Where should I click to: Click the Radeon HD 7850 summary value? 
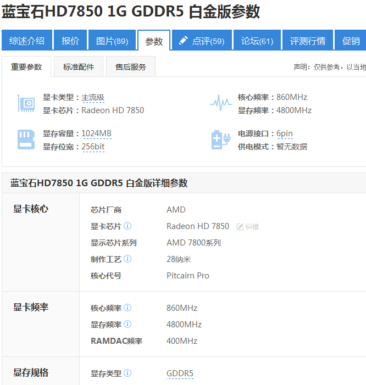click(x=113, y=110)
